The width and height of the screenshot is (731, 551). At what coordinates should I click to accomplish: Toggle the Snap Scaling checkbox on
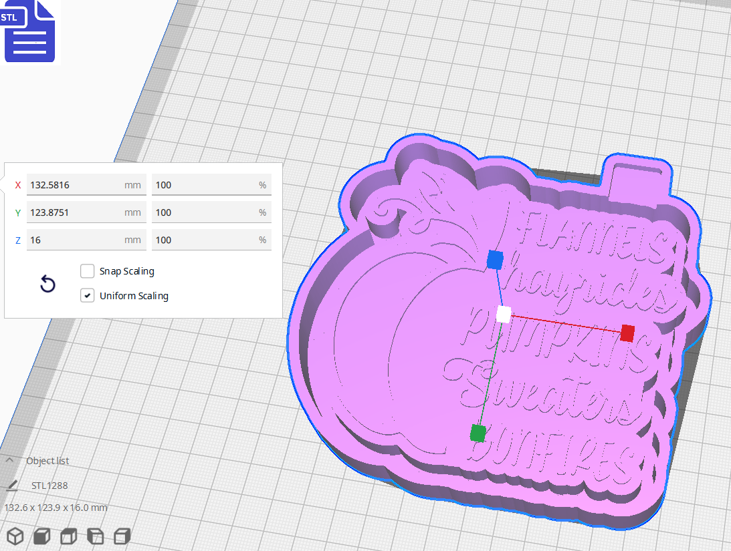87,271
